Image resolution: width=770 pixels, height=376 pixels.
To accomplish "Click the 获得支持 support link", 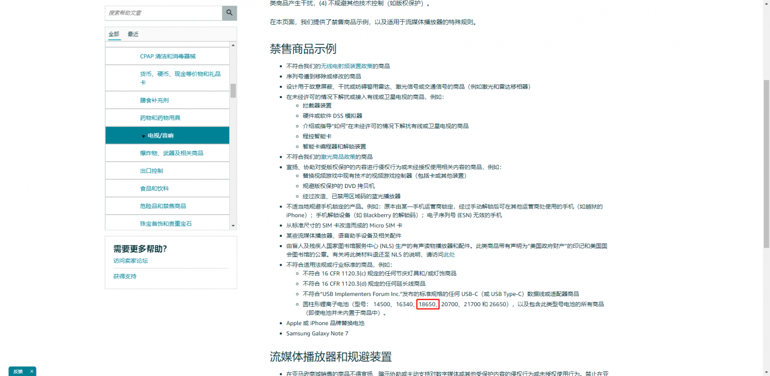I will [x=125, y=276].
